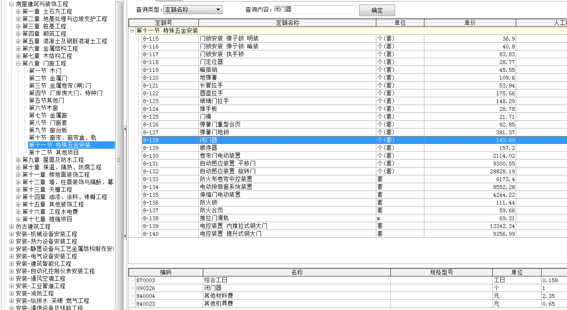Select 第七节 金属窗
The width and height of the screenshot is (567, 310).
pos(48,115)
